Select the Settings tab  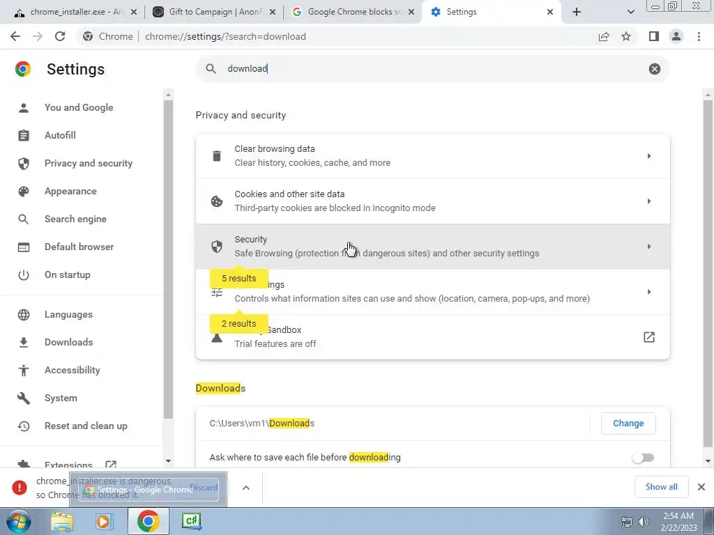click(x=492, y=12)
